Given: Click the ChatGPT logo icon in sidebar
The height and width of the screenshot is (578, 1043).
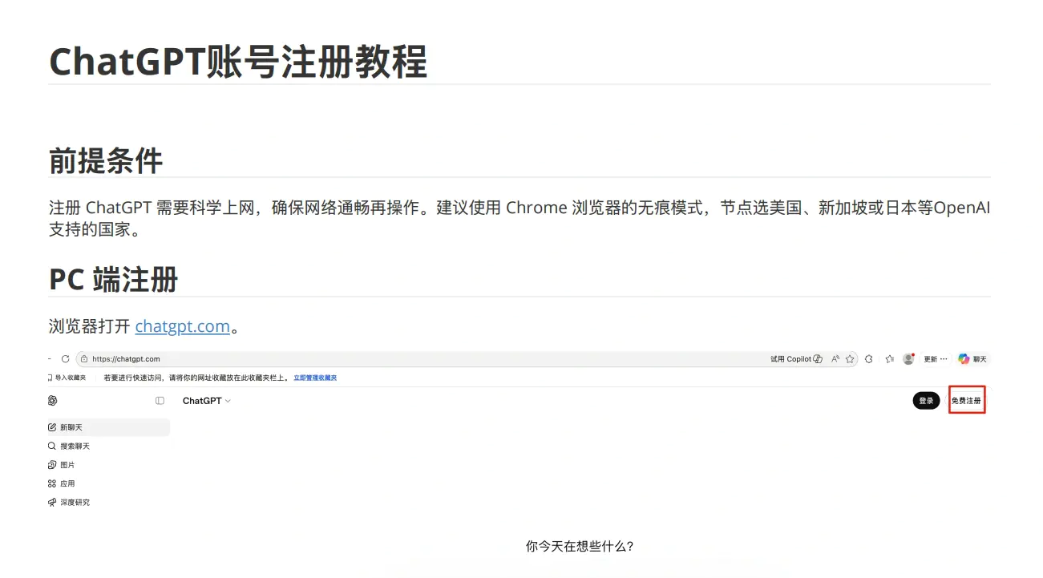Looking at the screenshot, I should (53, 400).
